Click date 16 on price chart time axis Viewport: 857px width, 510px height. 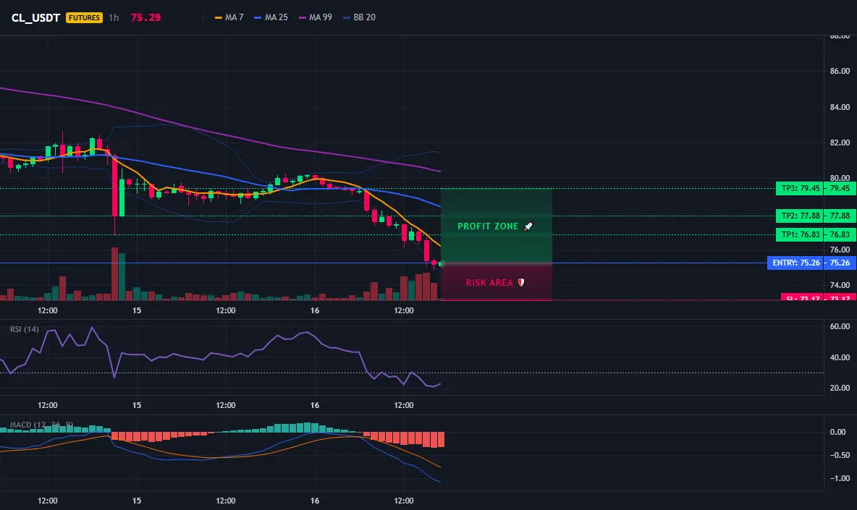point(315,310)
